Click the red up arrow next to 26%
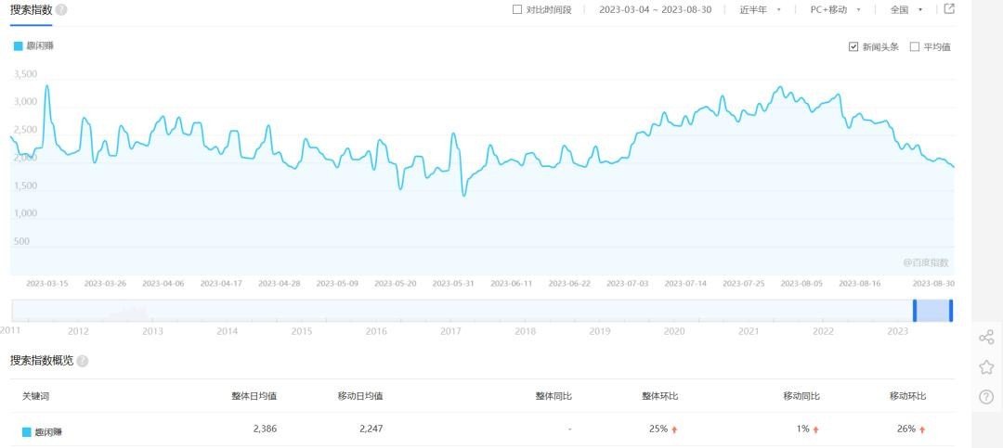This screenshot has height=448, width=1003. [922, 429]
